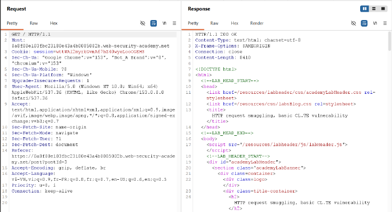The image size is (392, 212).
Task: Select the session cookie value
Action: pyautogui.click(x=100, y=52)
